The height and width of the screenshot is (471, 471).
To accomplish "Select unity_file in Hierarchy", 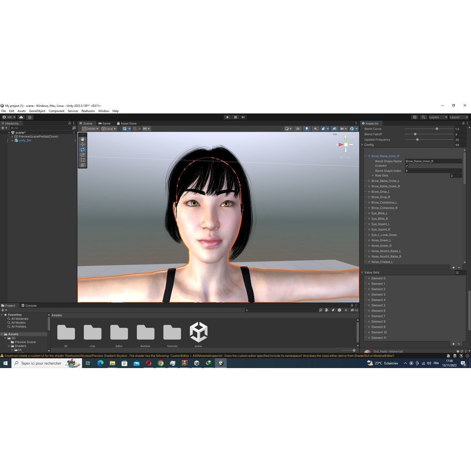I will click(x=24, y=140).
